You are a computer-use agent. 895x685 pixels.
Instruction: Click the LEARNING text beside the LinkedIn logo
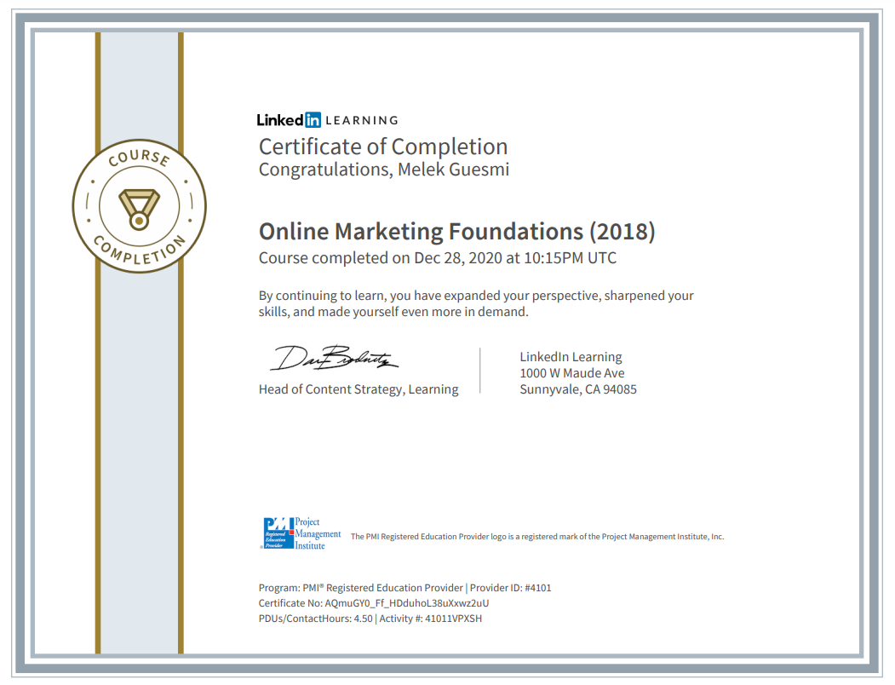tap(362, 121)
